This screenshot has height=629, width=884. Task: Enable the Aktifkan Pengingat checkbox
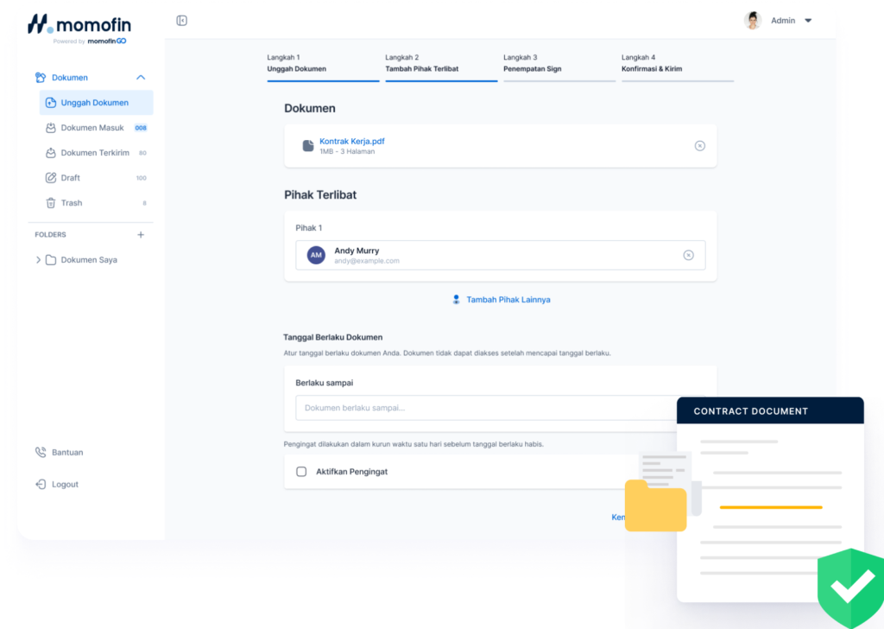(x=301, y=472)
